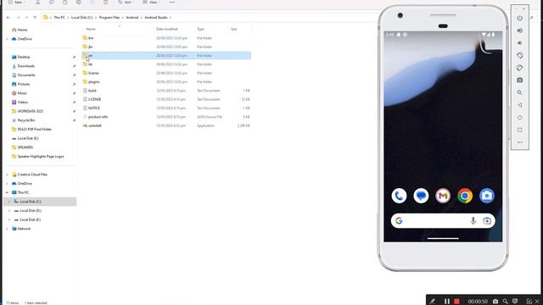Tap the microphone in Google search bar
The image size is (543, 305).
coord(473,220)
